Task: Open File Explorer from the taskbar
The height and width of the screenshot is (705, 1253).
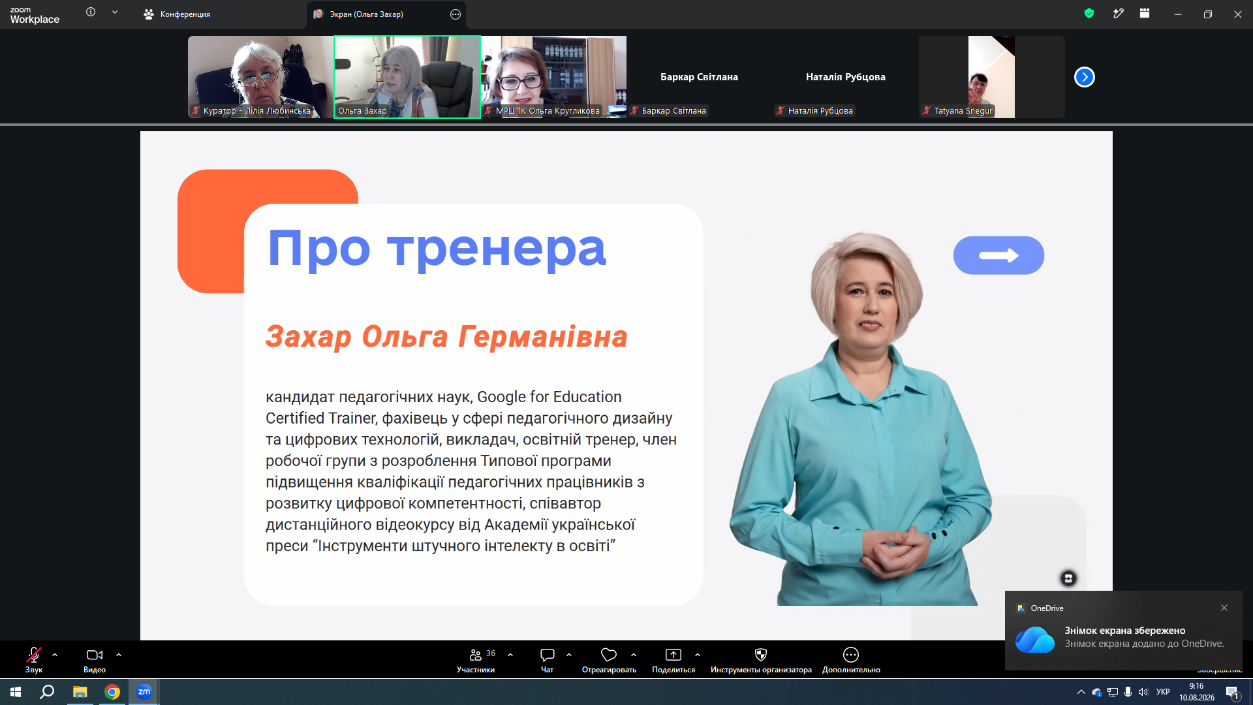Action: [x=80, y=692]
